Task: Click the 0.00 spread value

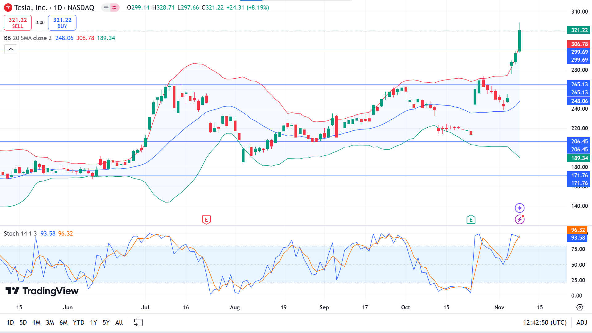Action: click(x=40, y=23)
